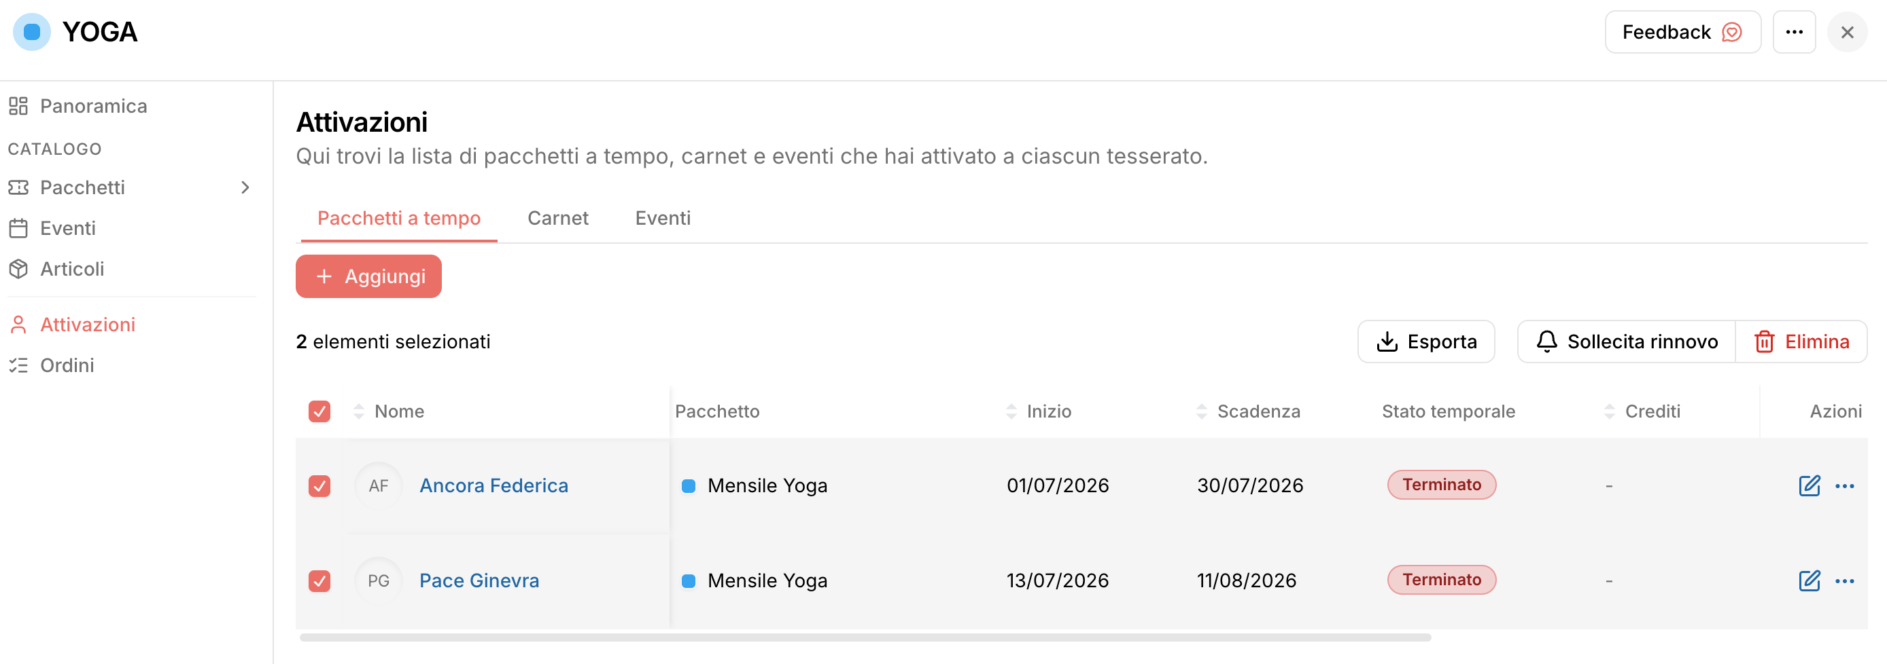Viewport: 1887px width, 664px height.
Task: Click the blue color swatch beside YOGA title
Action: [31, 32]
